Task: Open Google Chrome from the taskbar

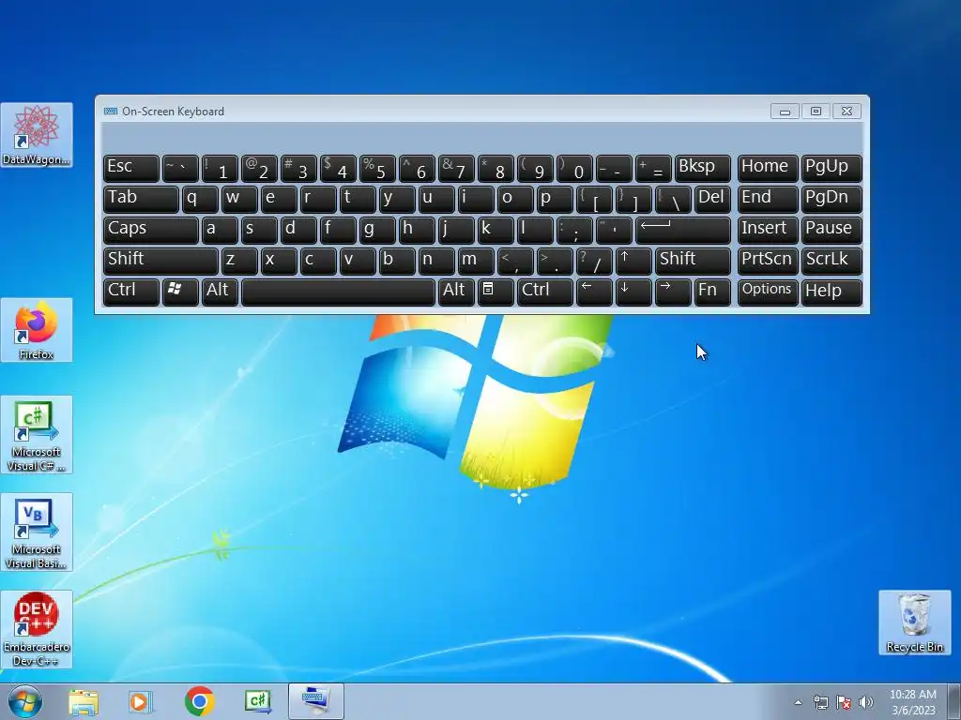Action: point(199,702)
